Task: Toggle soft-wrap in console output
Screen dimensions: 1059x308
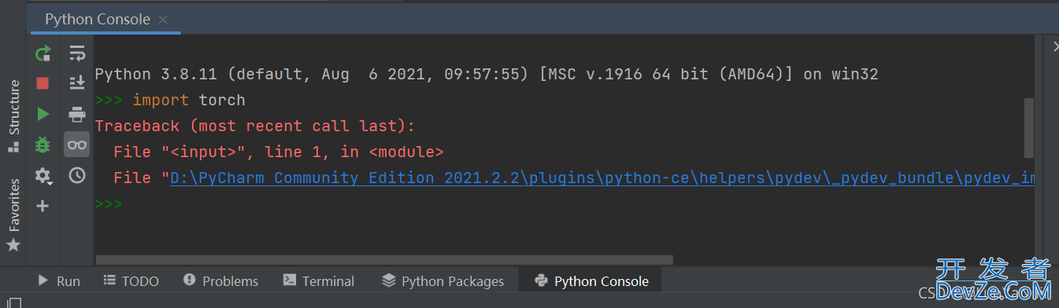Action: [77, 53]
